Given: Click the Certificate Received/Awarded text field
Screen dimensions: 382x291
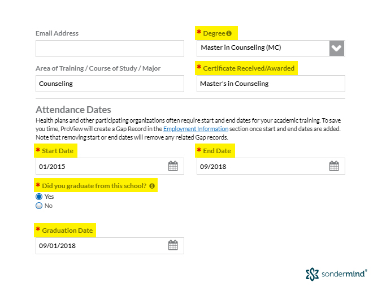Looking at the screenshot, I should click(271, 84).
